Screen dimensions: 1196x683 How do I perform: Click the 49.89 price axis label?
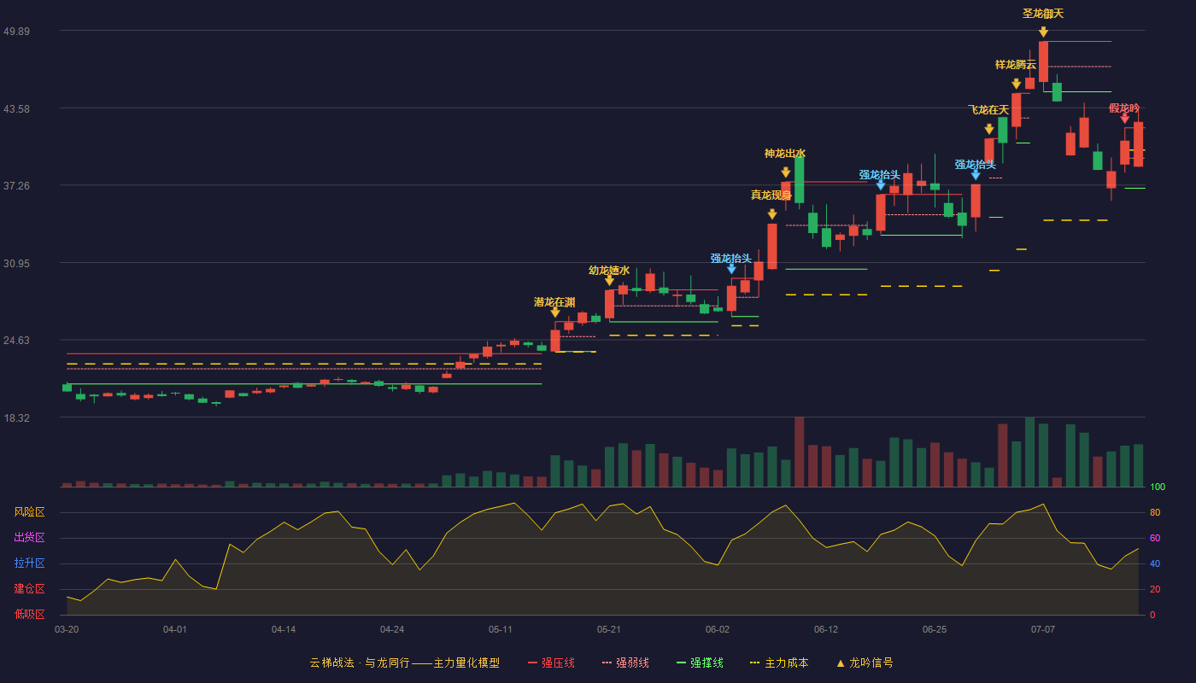point(17,32)
